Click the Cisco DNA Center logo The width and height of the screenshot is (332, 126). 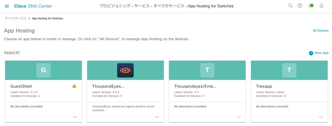point(33,6)
